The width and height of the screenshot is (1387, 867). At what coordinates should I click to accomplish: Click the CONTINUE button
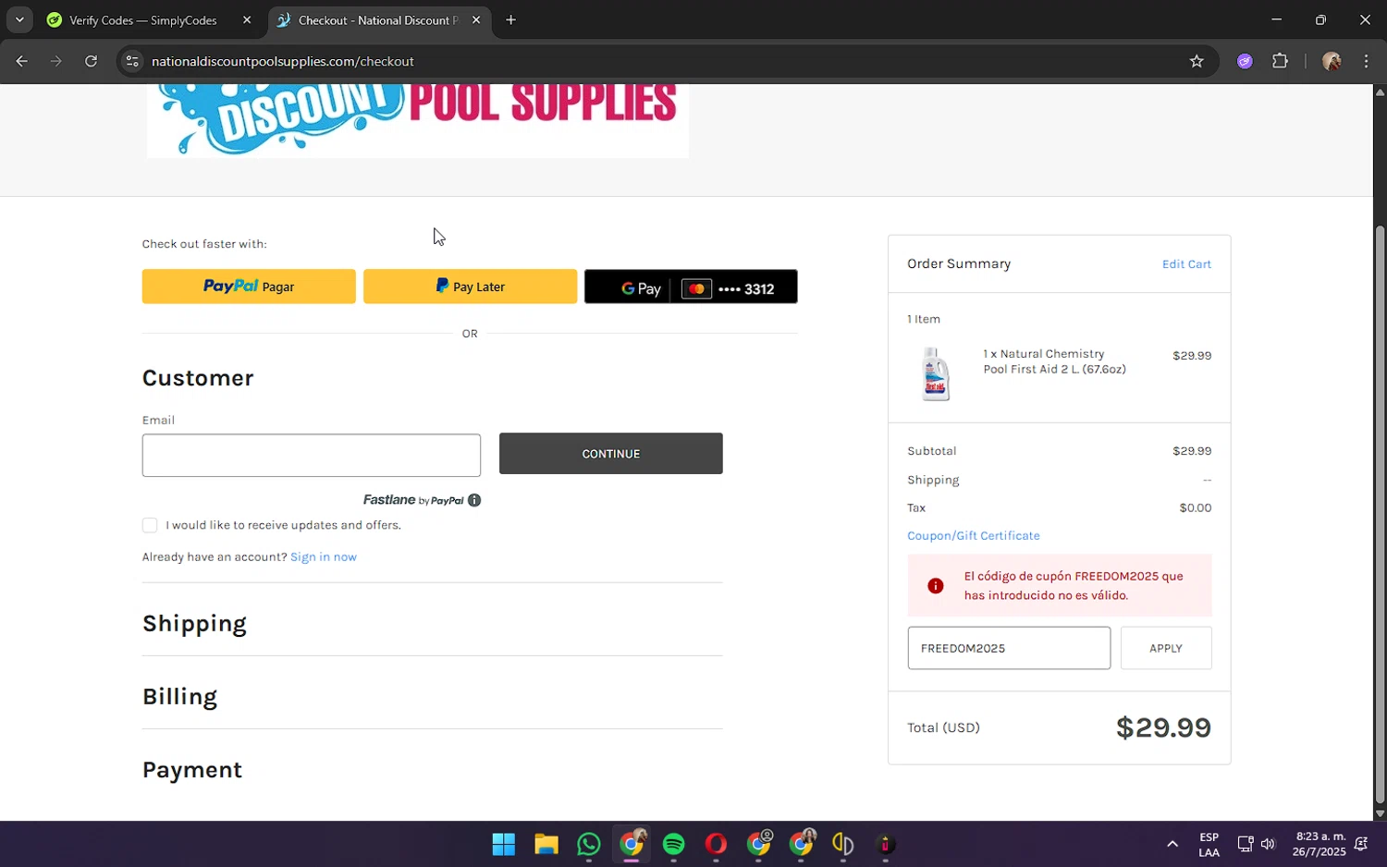(611, 454)
